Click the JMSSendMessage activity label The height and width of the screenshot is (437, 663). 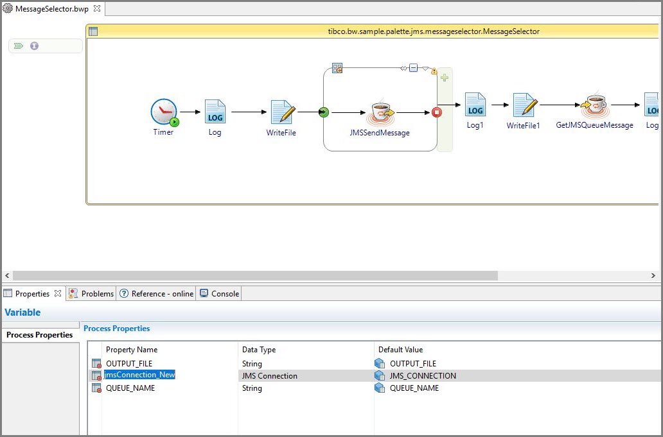pos(380,133)
